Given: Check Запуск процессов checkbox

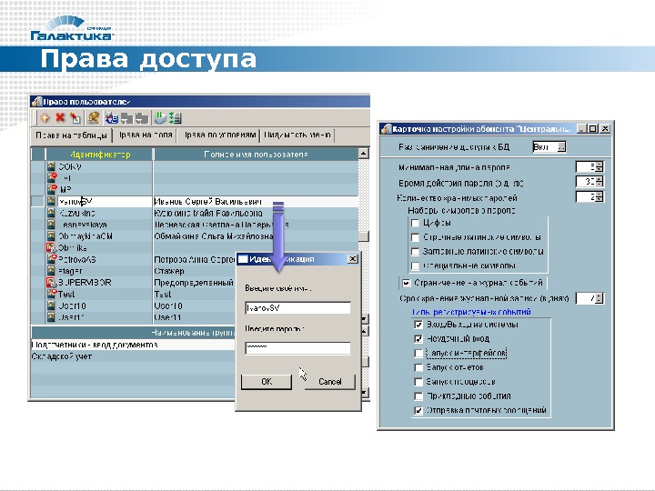Looking at the screenshot, I should click(418, 382).
